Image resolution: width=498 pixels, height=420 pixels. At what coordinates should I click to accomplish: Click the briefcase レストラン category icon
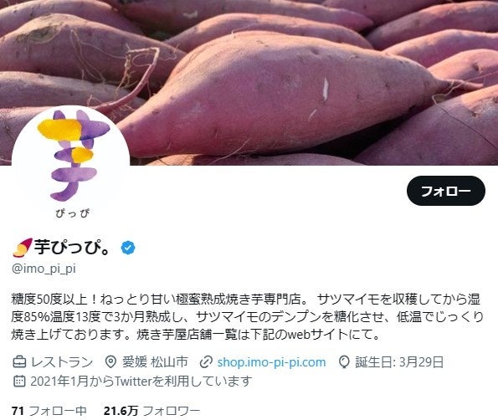[19, 362]
